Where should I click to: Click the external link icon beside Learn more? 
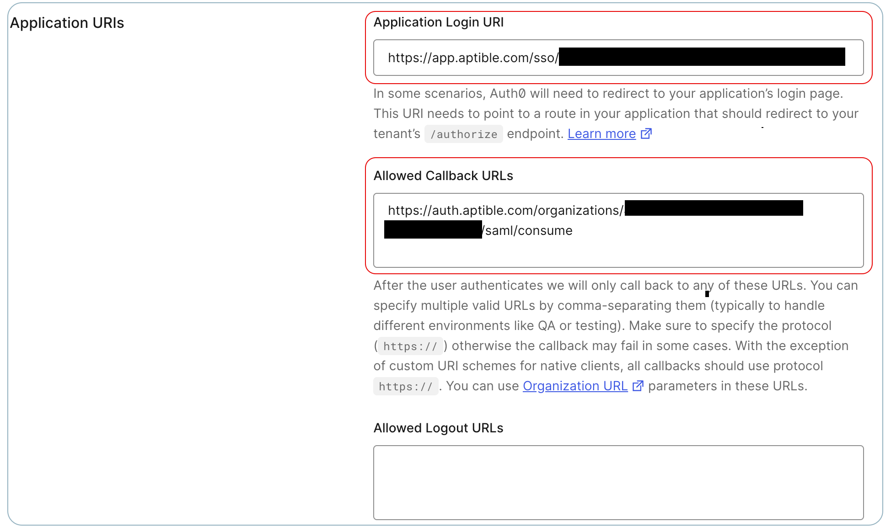pyautogui.click(x=646, y=133)
